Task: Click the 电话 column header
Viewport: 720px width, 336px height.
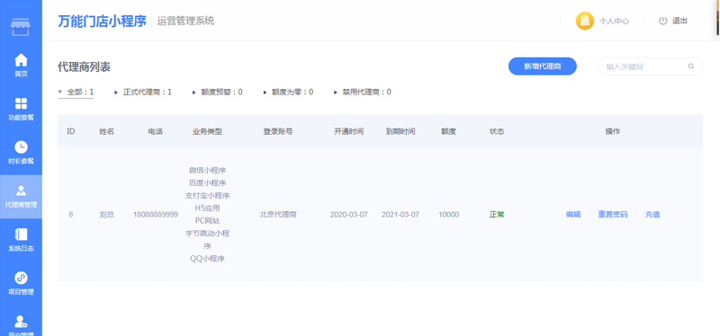Action: point(155,131)
